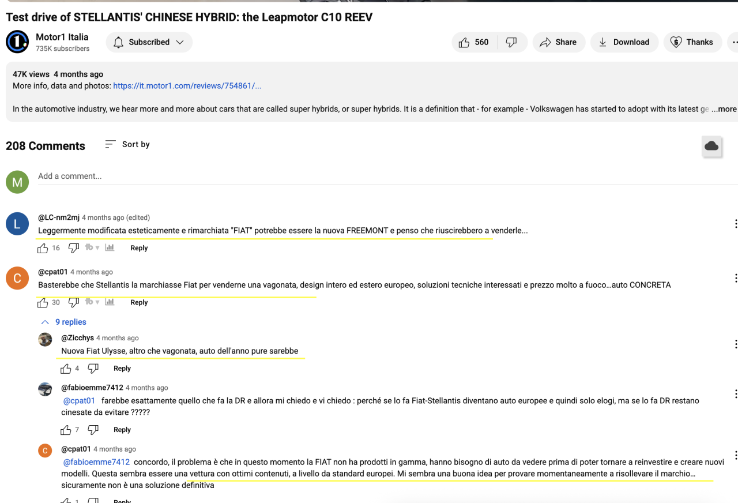Image resolution: width=738 pixels, height=503 pixels.
Task: Reply to @LC-nm2mj's comment
Action: 139,248
